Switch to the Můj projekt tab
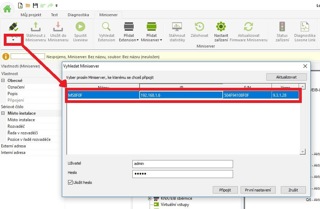Image resolution: width=320 pixels, height=209 pixels. pos(31,15)
